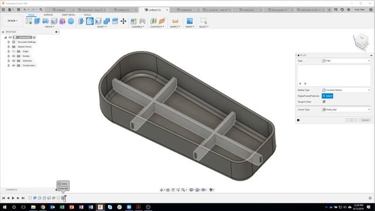The width and height of the screenshot is (375, 211).
Task: Click the blue Select button for edges
Action: [x=328, y=96]
